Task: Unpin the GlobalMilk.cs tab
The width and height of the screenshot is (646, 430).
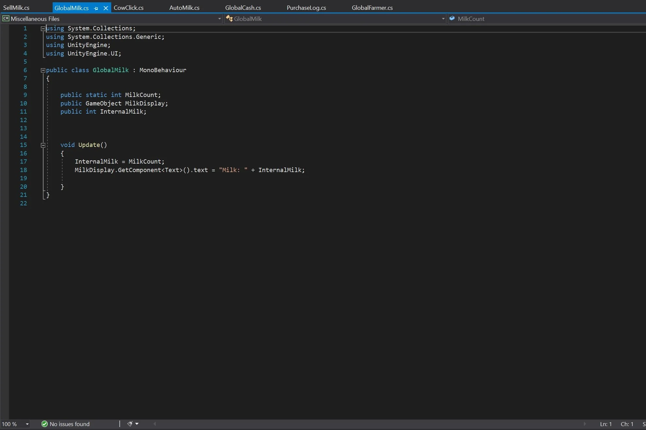Action: (96, 8)
